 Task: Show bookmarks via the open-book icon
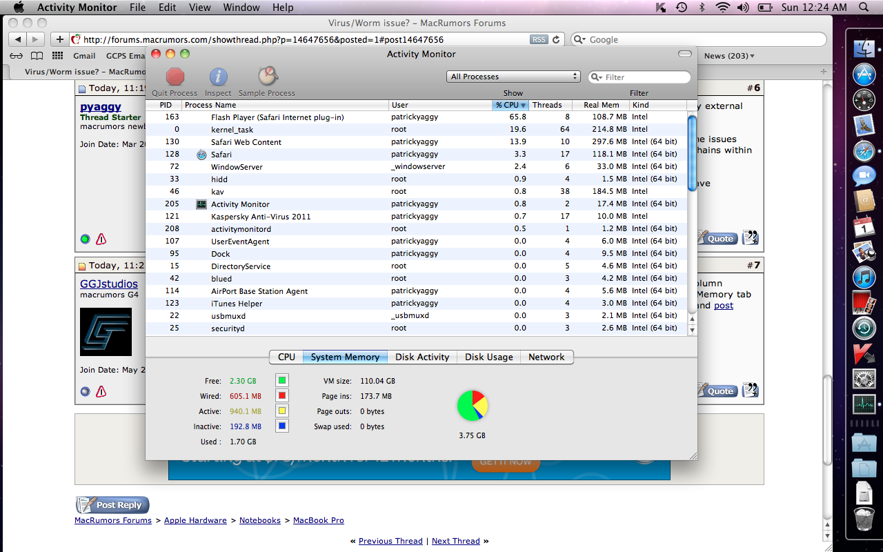[x=37, y=56]
